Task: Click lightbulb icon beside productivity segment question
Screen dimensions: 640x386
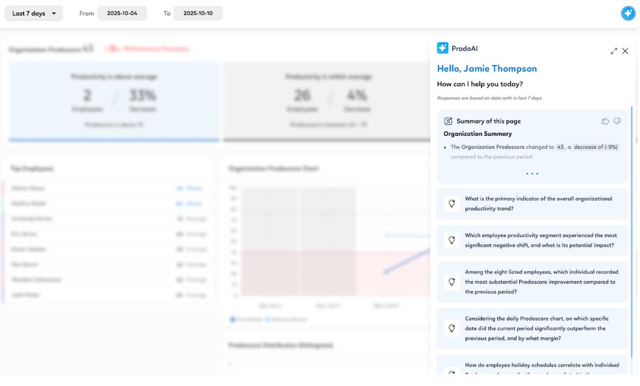Action: coord(452,240)
